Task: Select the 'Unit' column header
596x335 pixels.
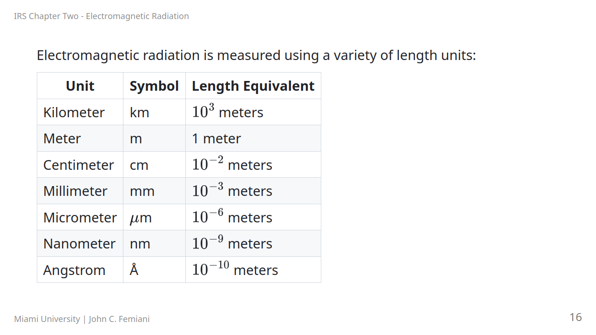Action: pos(80,86)
